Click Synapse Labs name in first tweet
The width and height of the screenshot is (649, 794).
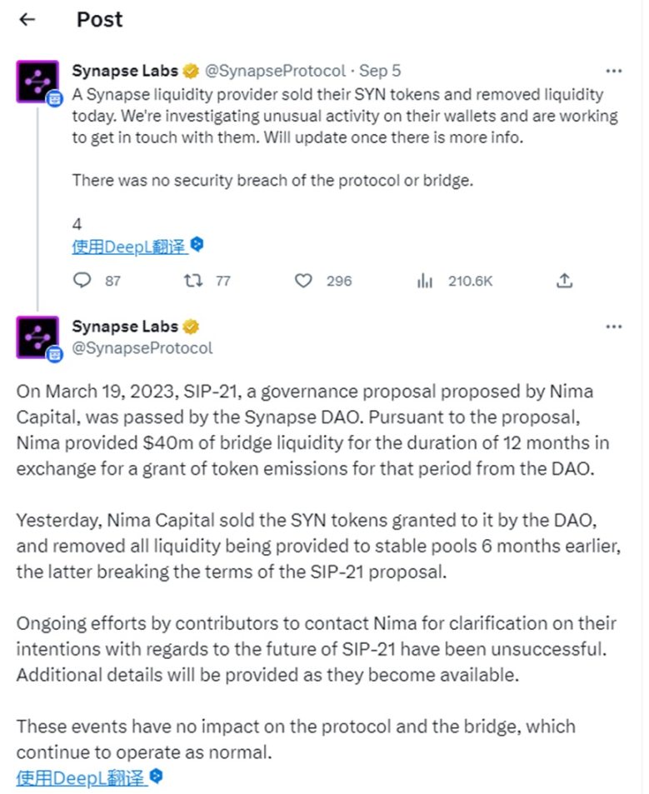125,70
